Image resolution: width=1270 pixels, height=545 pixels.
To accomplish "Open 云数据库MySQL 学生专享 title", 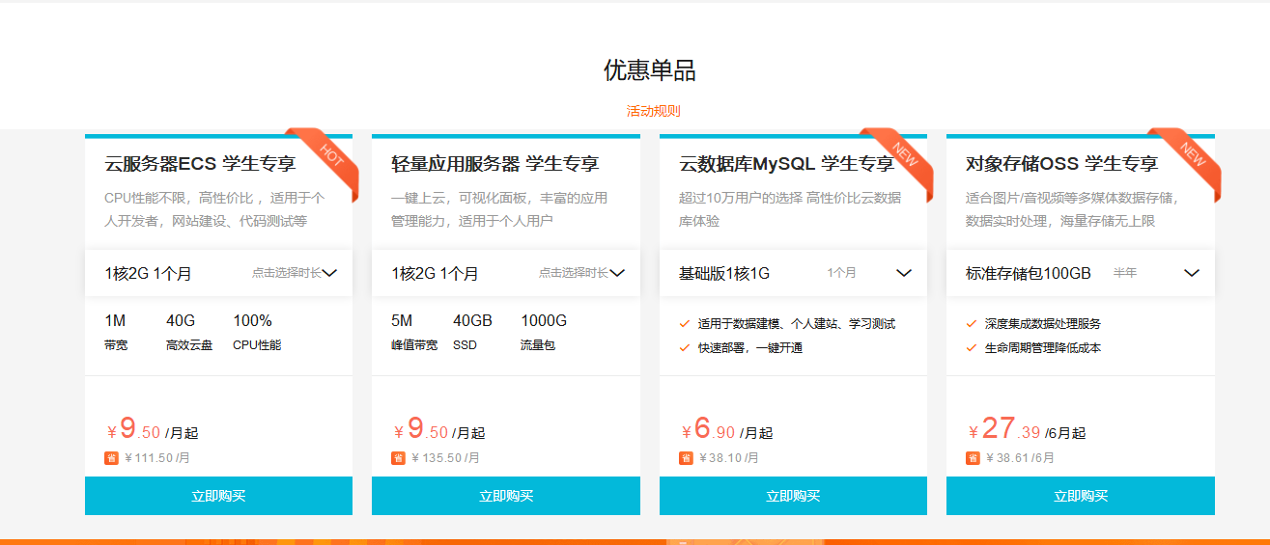I will [x=787, y=164].
